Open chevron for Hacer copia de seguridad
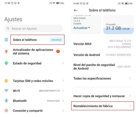This screenshot has width=136, height=117. 130,96
